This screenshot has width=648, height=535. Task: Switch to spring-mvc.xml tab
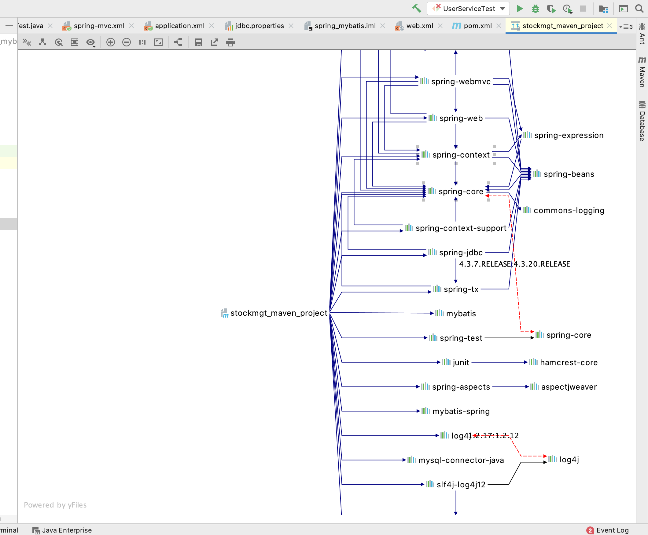tap(99, 26)
